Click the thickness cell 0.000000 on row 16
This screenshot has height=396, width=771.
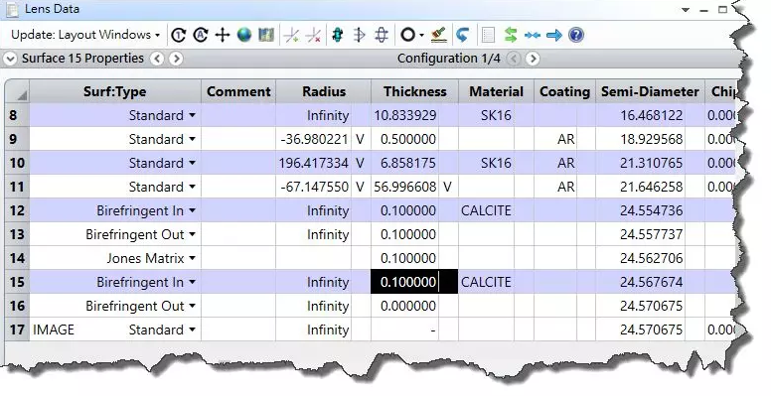[x=405, y=306]
